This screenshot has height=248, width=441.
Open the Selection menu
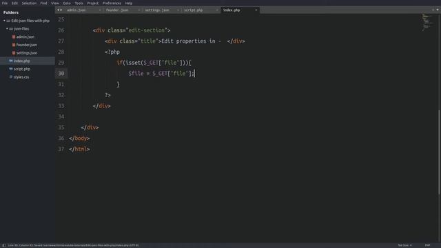point(29,3)
